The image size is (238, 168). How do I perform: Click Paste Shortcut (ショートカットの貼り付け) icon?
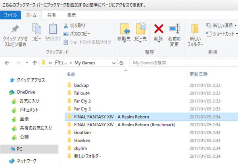click(66, 42)
